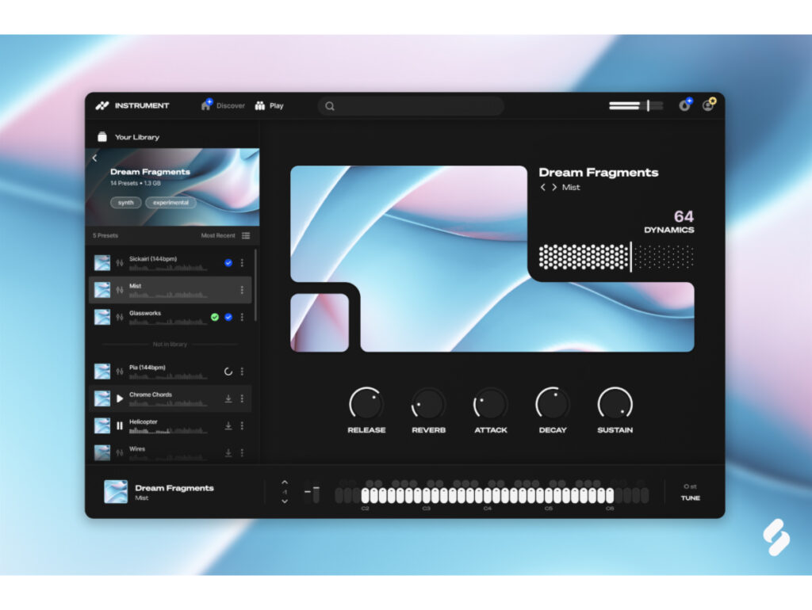Click the pitch bend mod sliders
The height and width of the screenshot is (610, 812).
312,493
